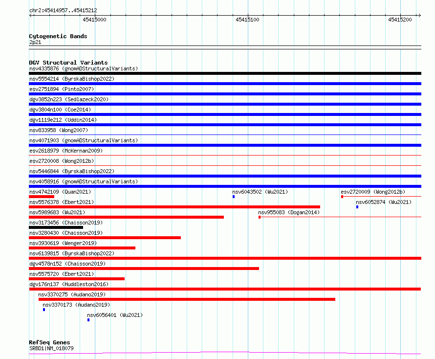Click the nsv3173456 Chaisson2019 label

(x=66, y=223)
